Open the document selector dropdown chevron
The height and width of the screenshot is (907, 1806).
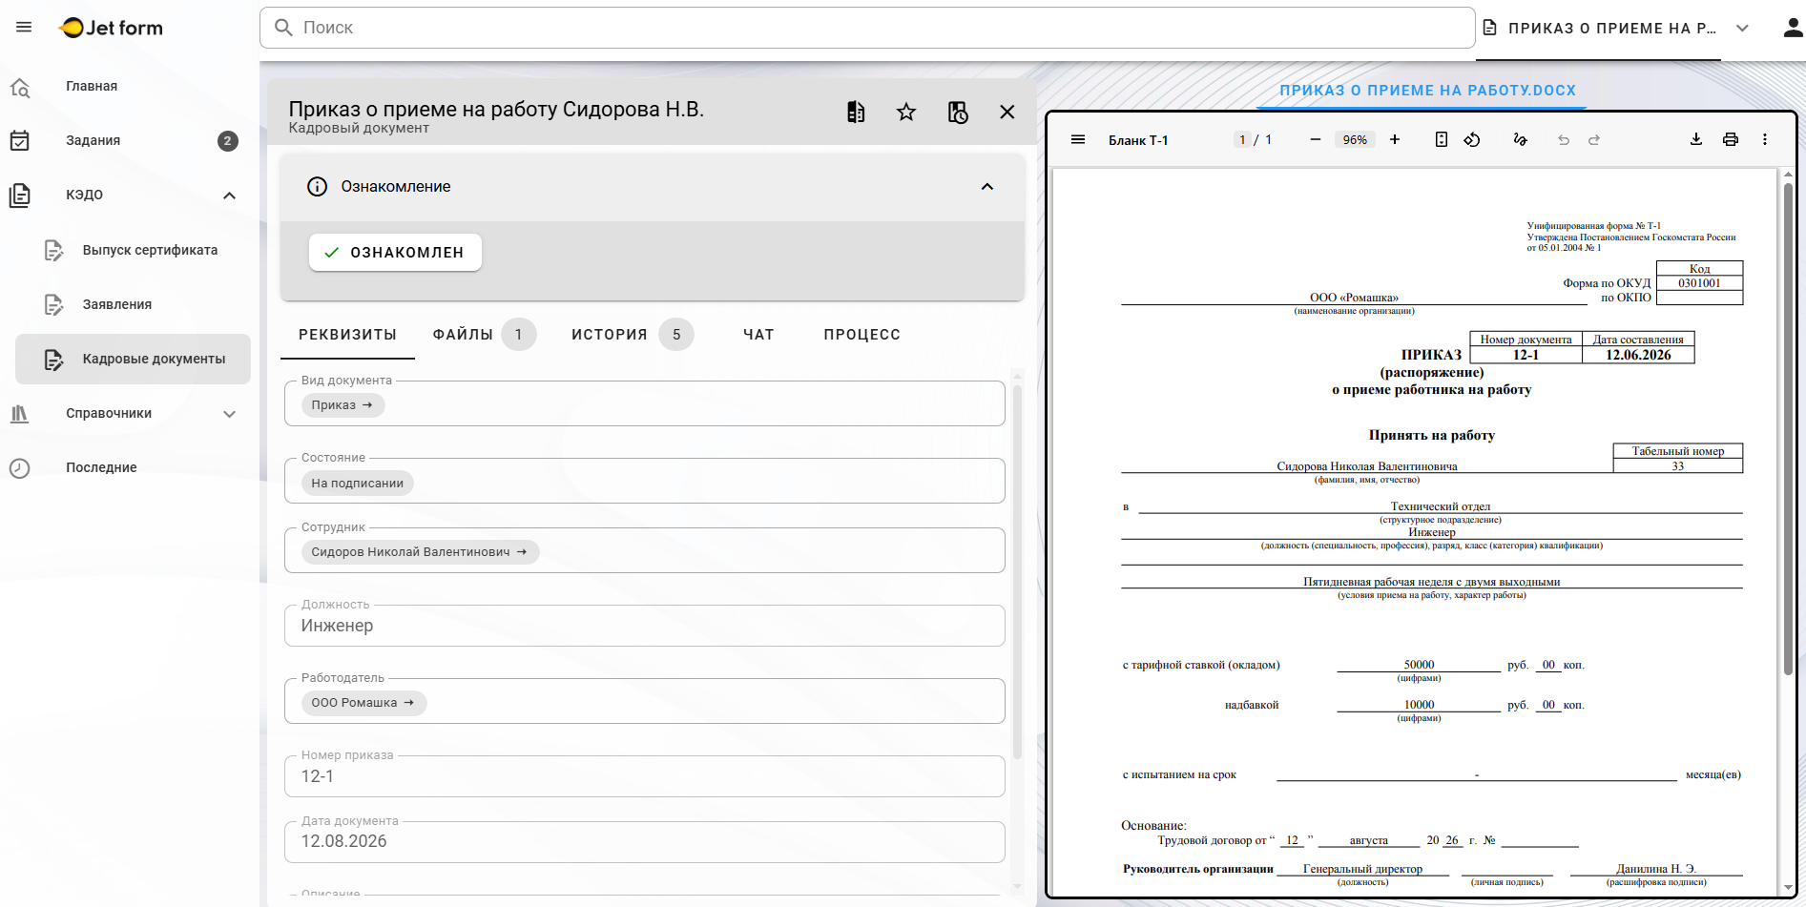pyautogui.click(x=1742, y=29)
